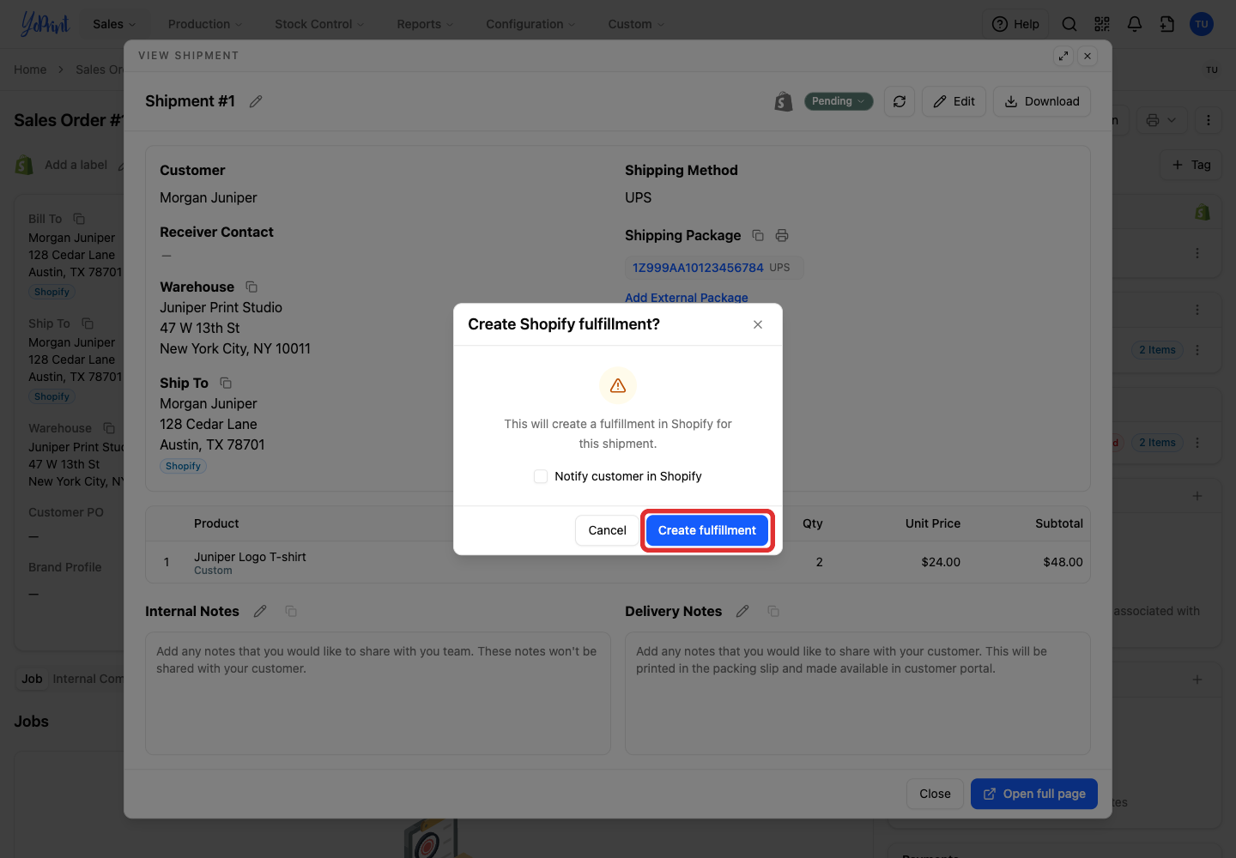Image resolution: width=1236 pixels, height=858 pixels.
Task: Open the TU user avatar menu
Action: (1202, 24)
